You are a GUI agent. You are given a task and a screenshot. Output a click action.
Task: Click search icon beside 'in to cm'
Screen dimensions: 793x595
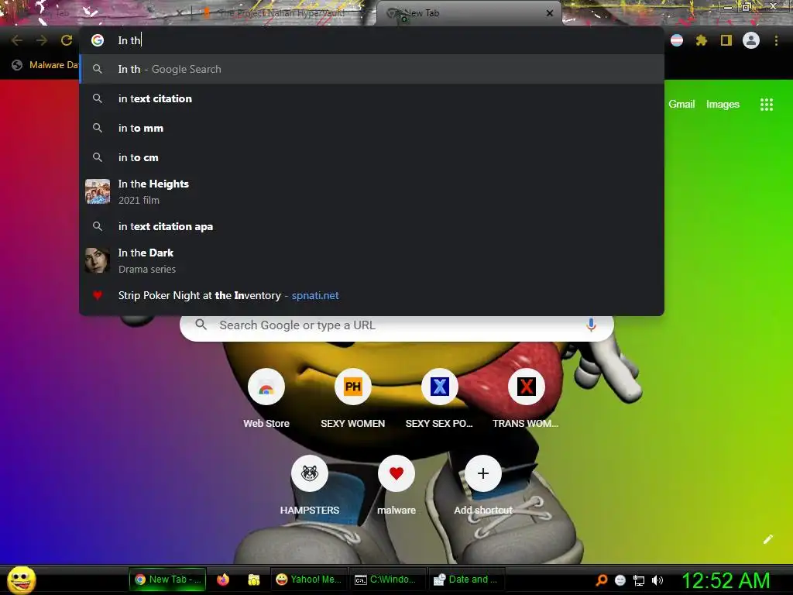98,157
